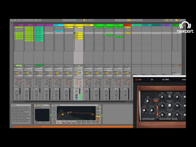Select the leftmost magenta track title bar
This screenshot has width=196, height=147.
pos(18,25)
